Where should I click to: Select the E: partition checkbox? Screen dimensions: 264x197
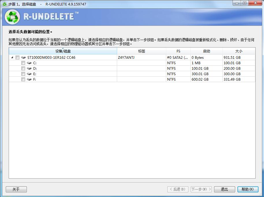pyautogui.click(x=23, y=74)
